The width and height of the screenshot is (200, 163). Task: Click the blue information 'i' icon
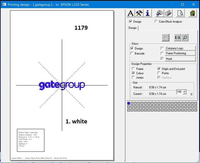pos(148,13)
